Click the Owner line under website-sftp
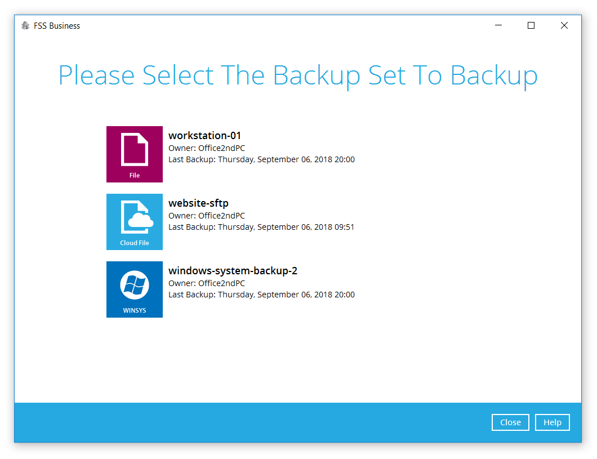The width and height of the screenshot is (597, 459). pos(207,216)
